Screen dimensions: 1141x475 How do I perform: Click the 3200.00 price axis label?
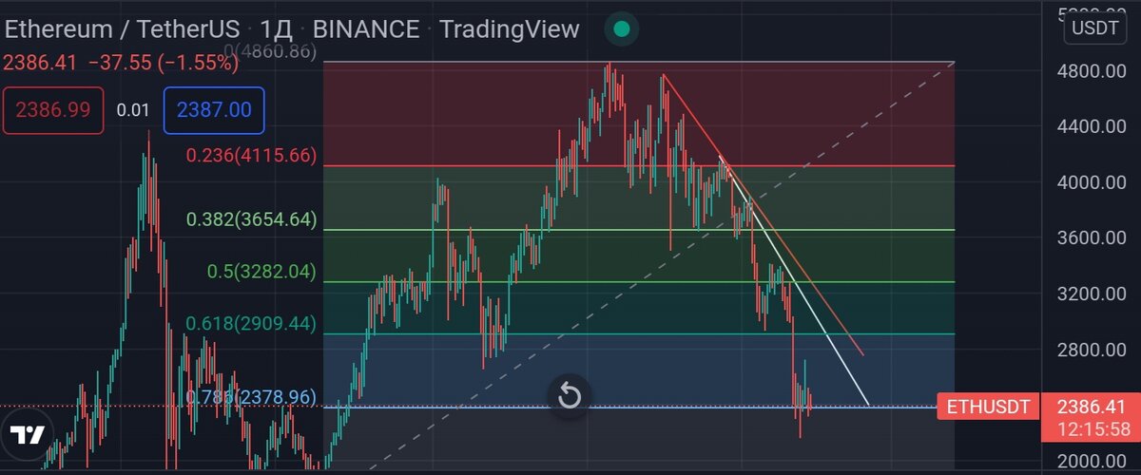click(1090, 294)
